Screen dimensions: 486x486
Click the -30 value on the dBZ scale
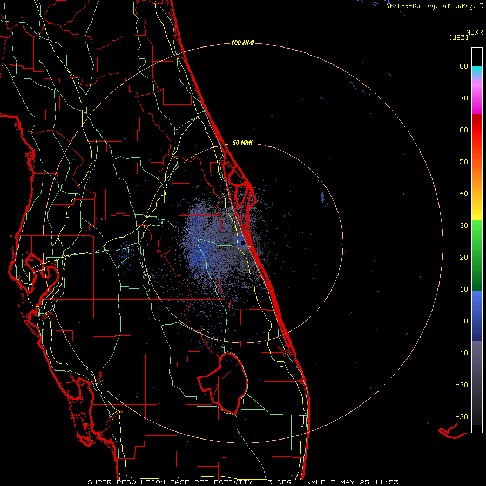pos(462,417)
